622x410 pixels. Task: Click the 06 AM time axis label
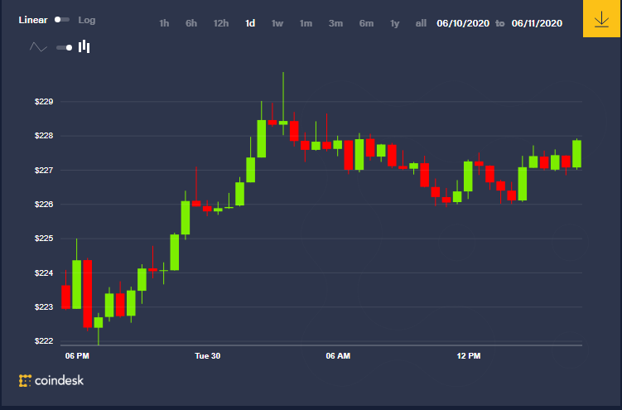click(x=338, y=355)
